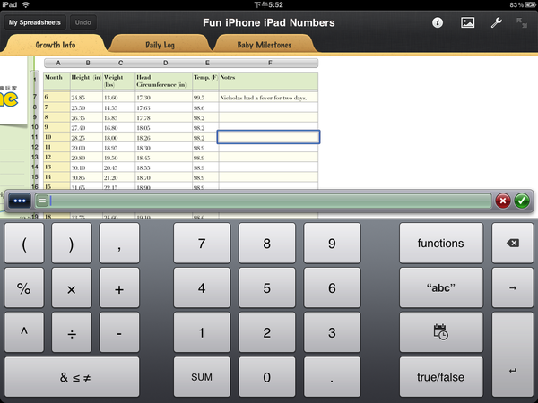The image size is (538, 403).
Task: Tap the decimal point key
Action: coord(332,377)
